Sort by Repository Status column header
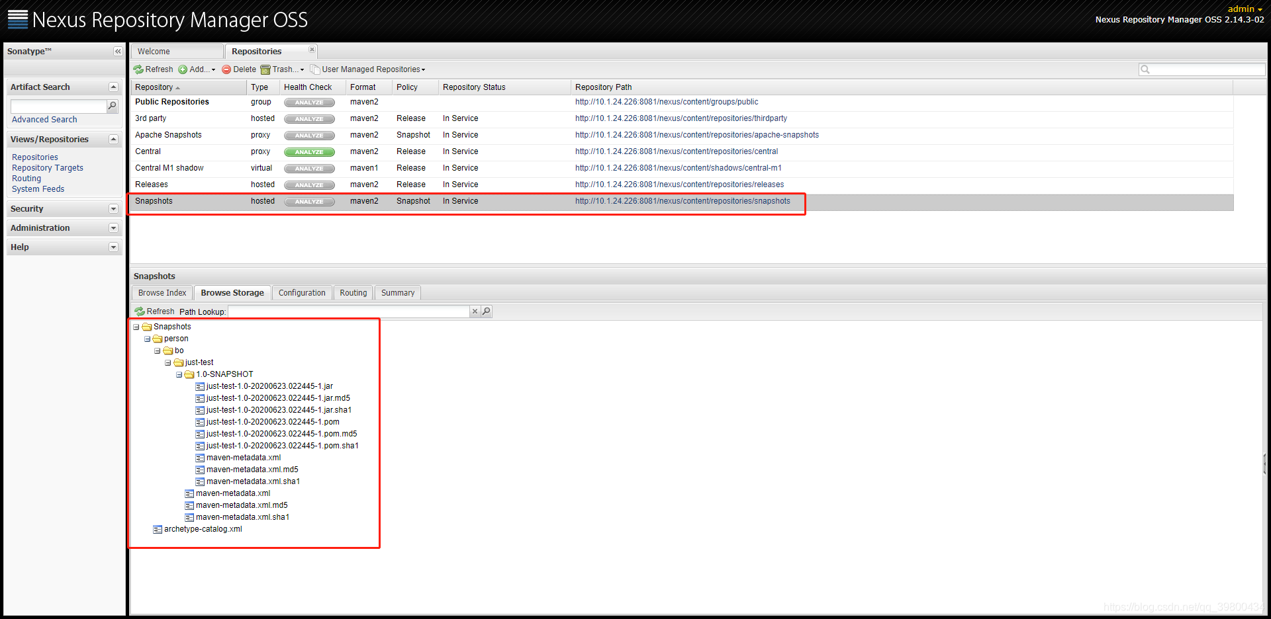The height and width of the screenshot is (619, 1271). pos(504,87)
